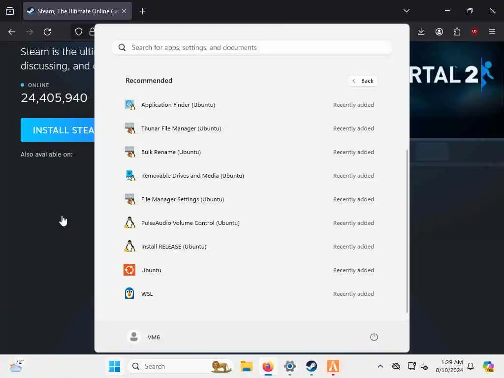Viewport: 504px width, 378px height.
Task: Open Removable Drives and Media icon
Action: tap(130, 176)
